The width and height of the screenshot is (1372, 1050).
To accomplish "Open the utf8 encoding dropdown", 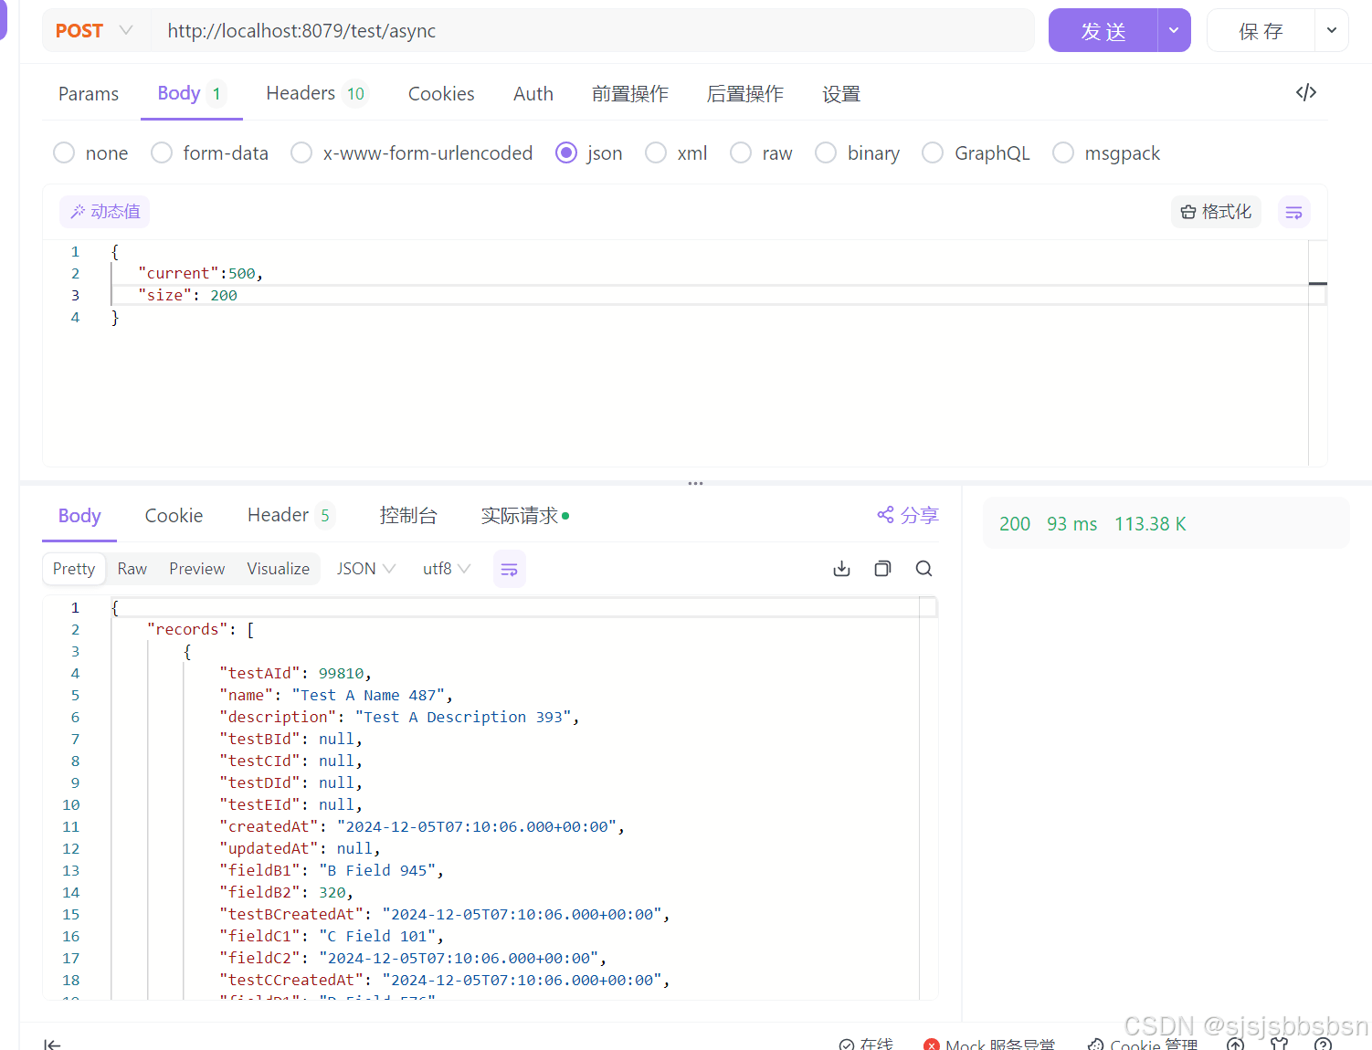I will coord(447,569).
